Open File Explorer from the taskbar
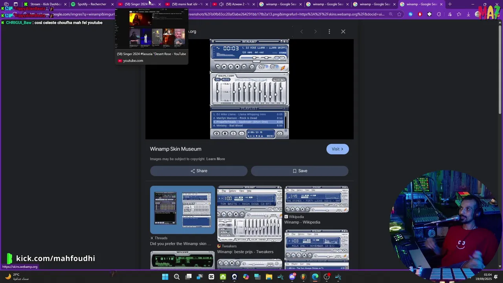503x283 pixels. click(x=269, y=277)
